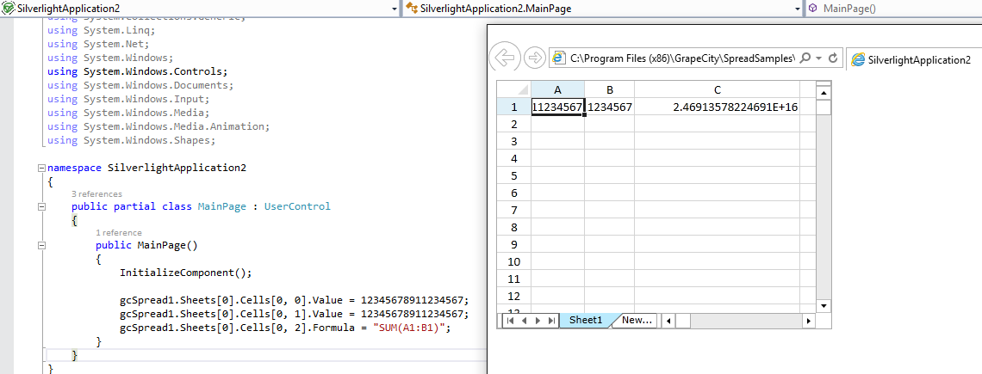This screenshot has width=982, height=374.
Task: Go to the previous sheet tab arrow
Action: (525, 320)
